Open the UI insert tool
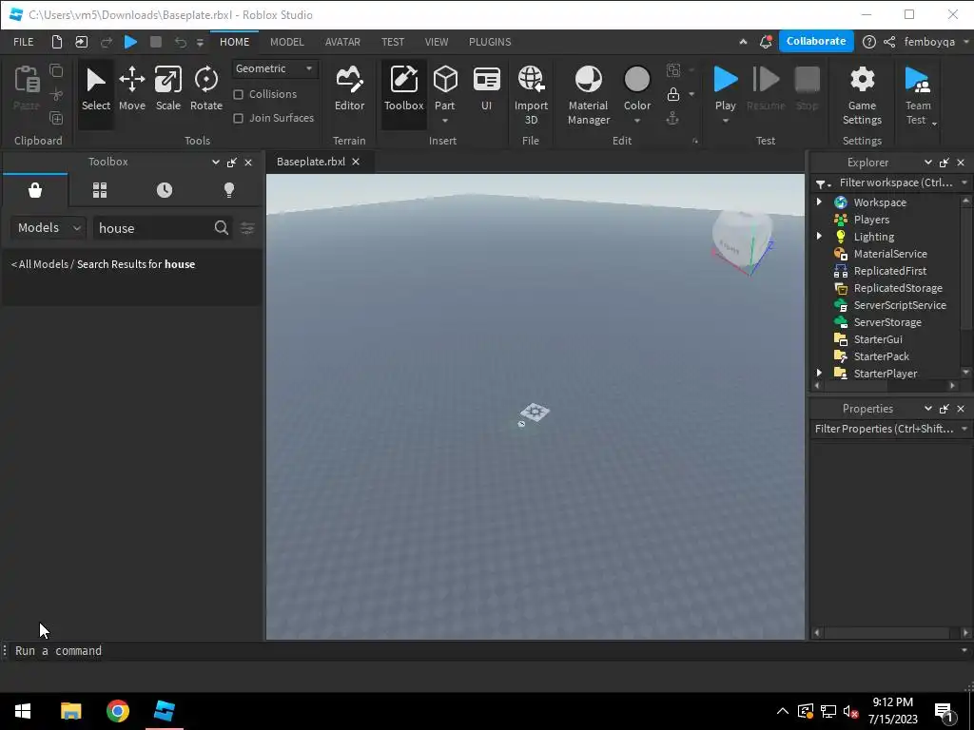The height and width of the screenshot is (730, 974). tap(486, 90)
